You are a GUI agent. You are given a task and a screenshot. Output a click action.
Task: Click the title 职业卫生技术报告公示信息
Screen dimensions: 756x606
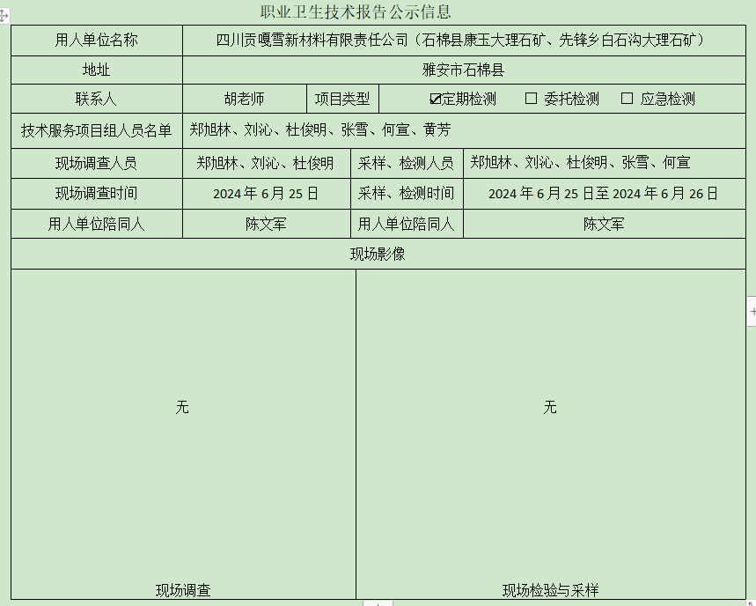coord(356,12)
